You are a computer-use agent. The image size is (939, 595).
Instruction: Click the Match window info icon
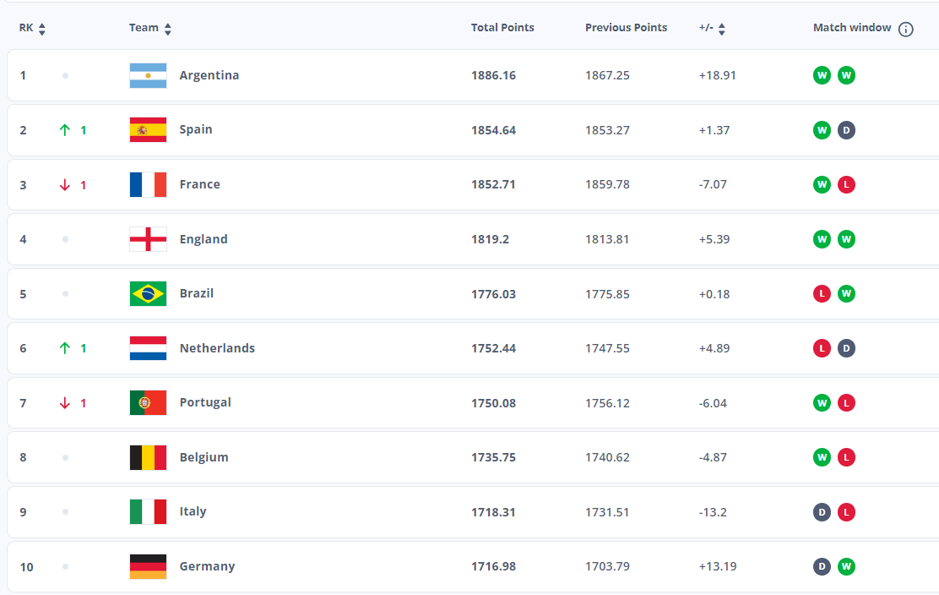(905, 29)
